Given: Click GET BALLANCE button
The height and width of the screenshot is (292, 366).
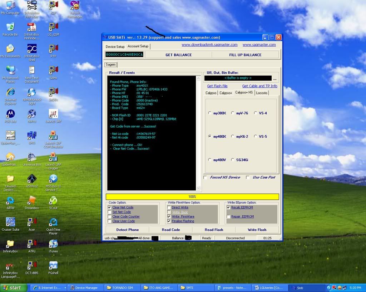Looking at the screenshot, I should click(x=179, y=55).
